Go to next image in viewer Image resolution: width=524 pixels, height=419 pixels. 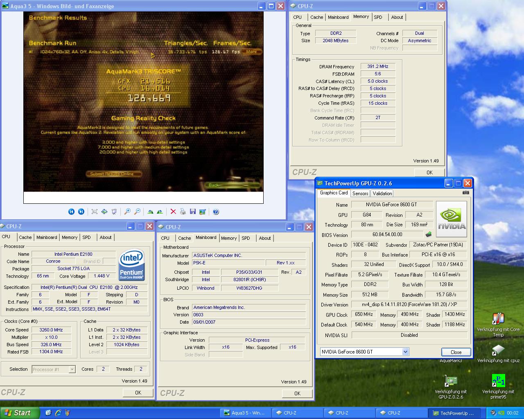click(x=81, y=212)
